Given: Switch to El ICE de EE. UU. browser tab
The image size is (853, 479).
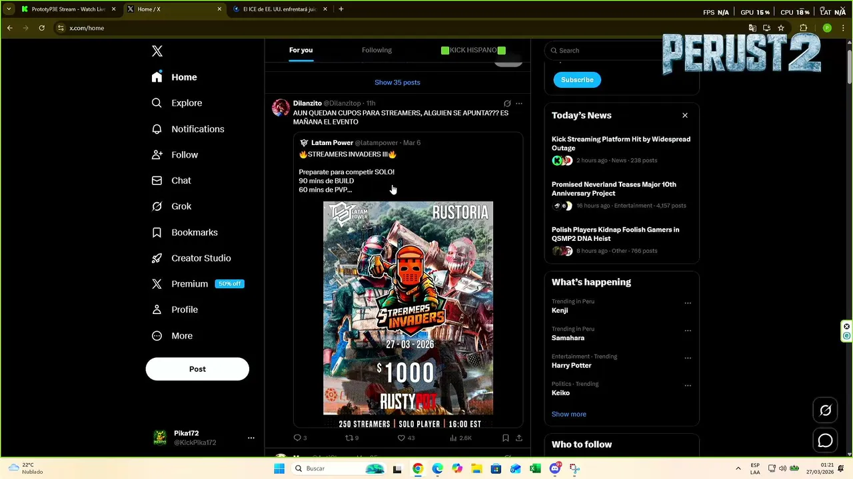Looking at the screenshot, I should click(x=279, y=9).
